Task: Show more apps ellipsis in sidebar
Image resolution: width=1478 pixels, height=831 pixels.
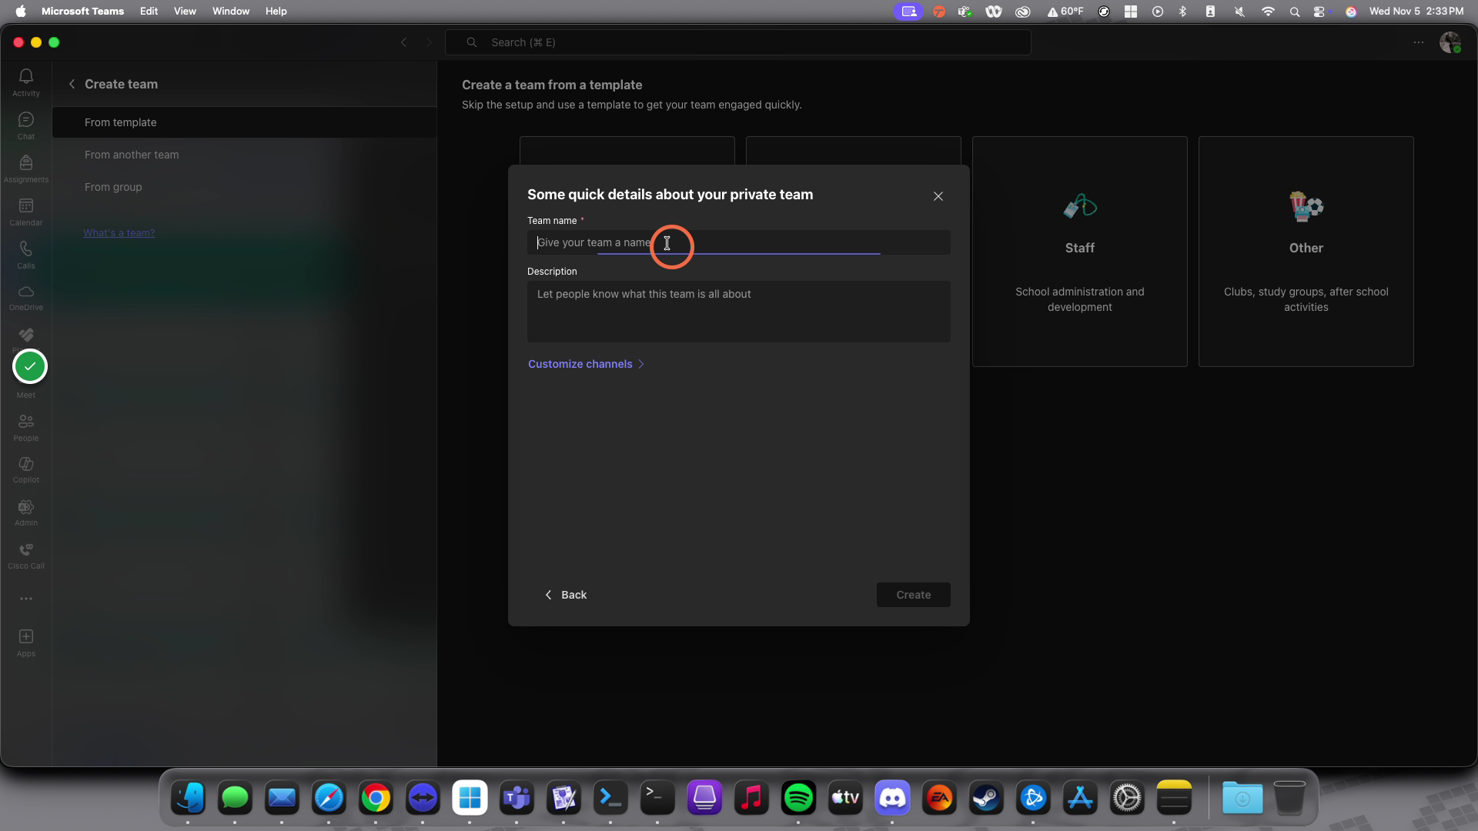Action: pos(26,599)
